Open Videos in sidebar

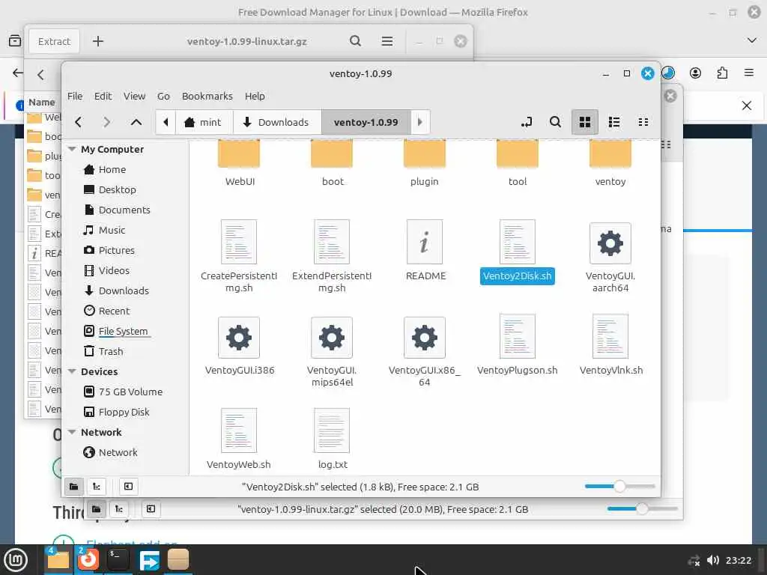point(114,270)
